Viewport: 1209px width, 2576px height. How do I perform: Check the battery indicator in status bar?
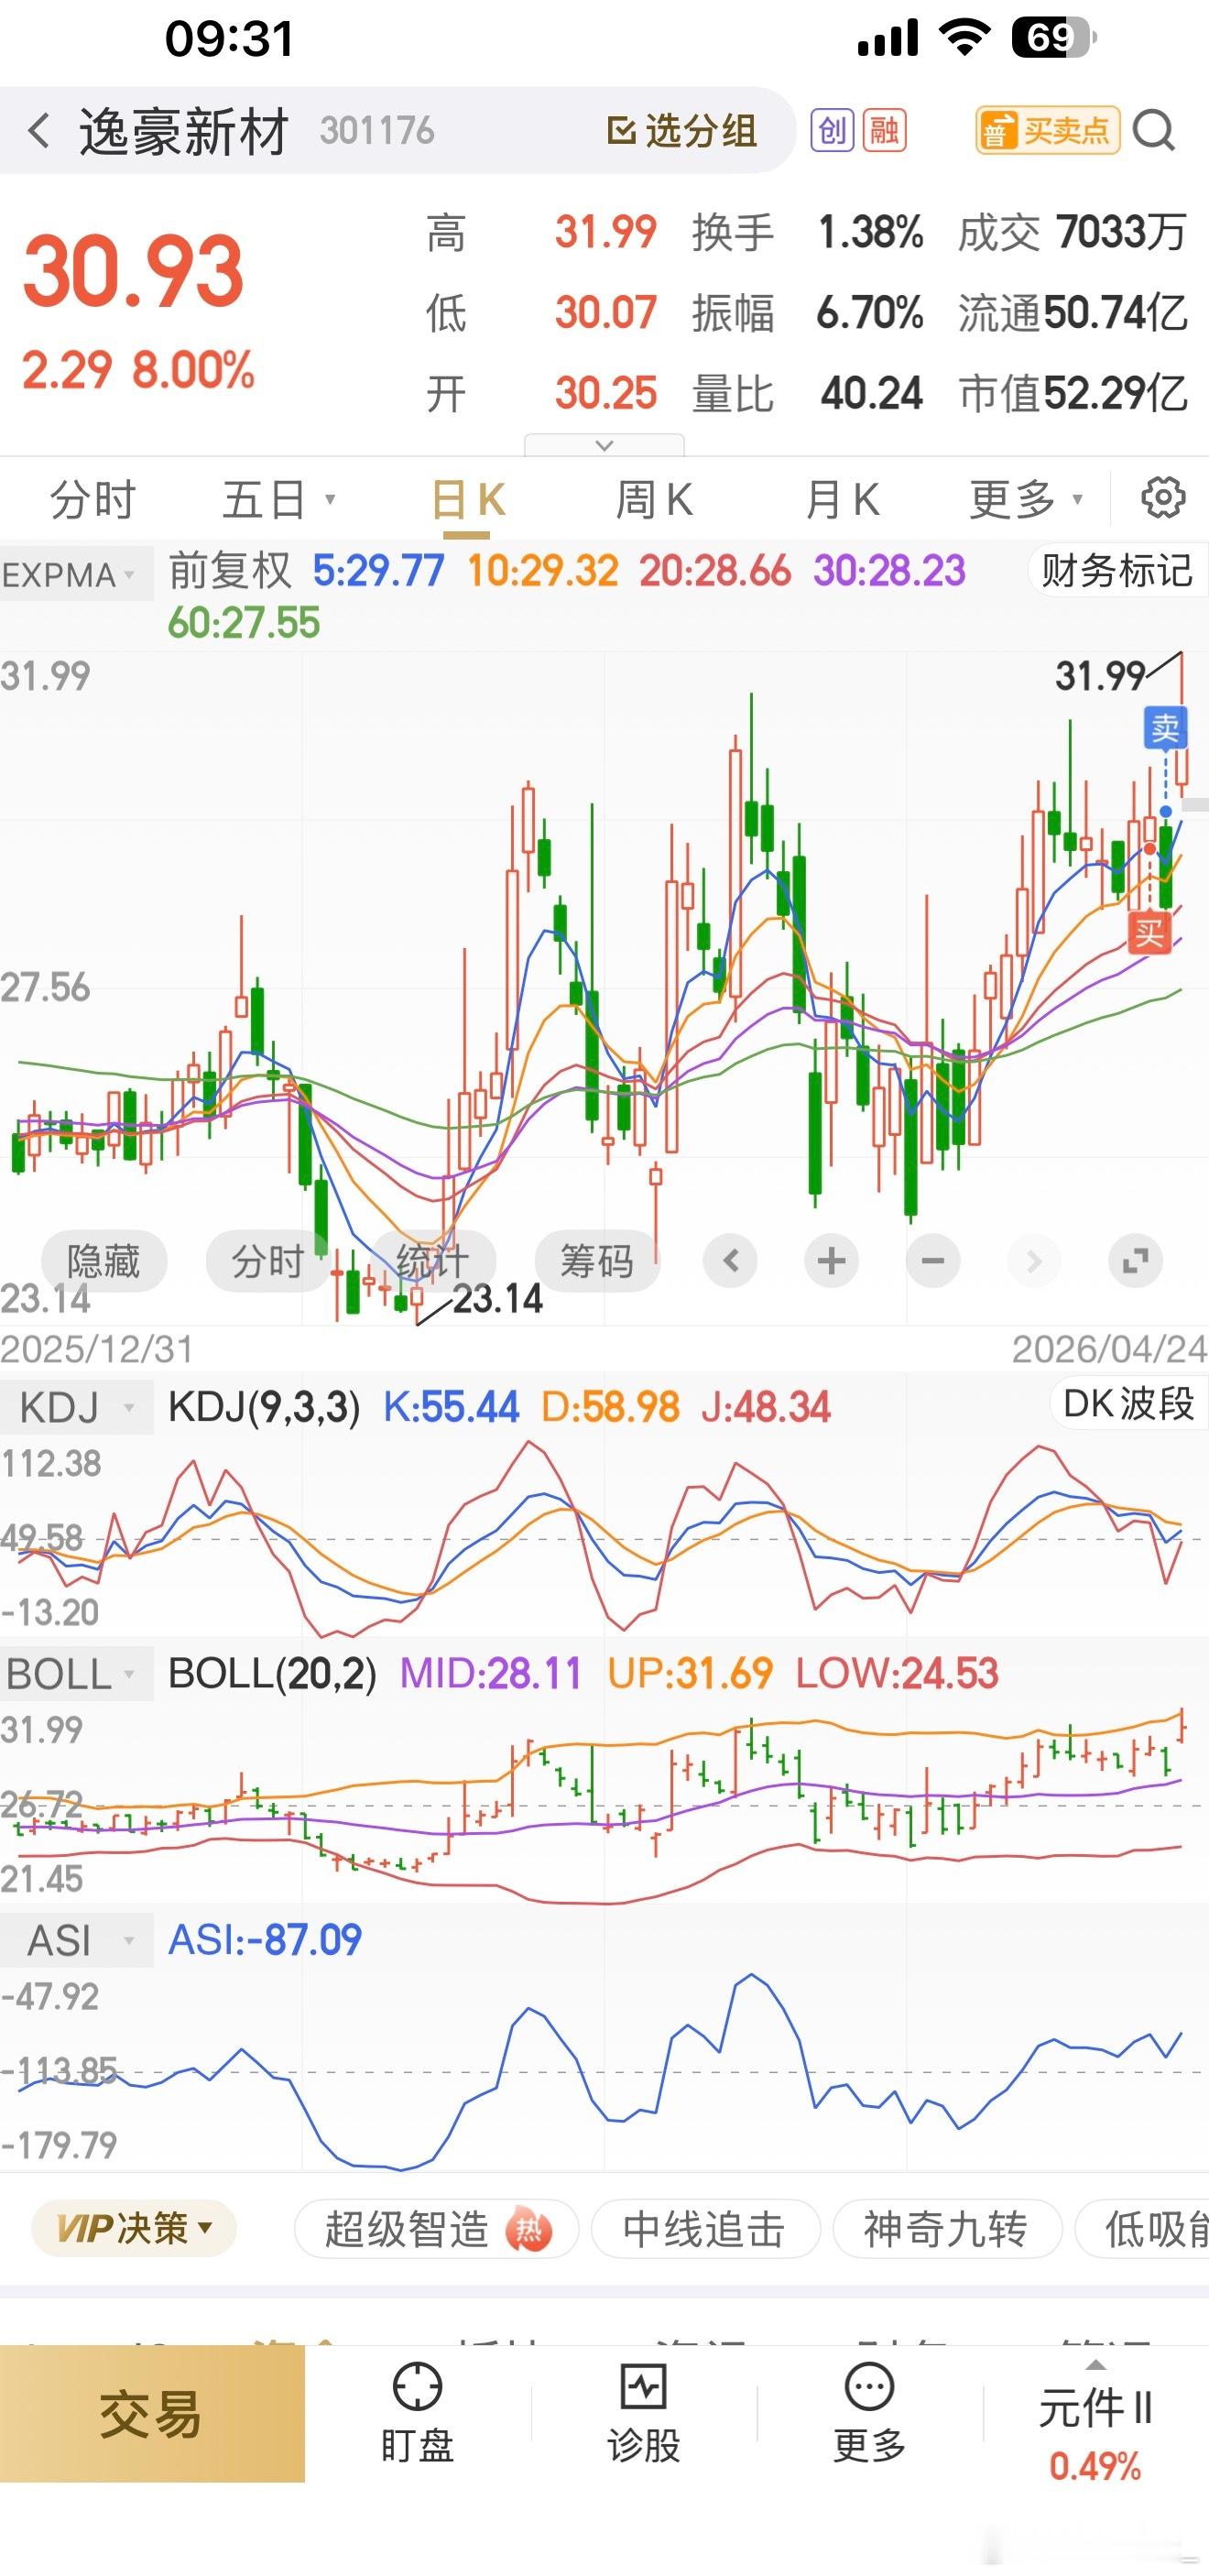tap(1054, 38)
